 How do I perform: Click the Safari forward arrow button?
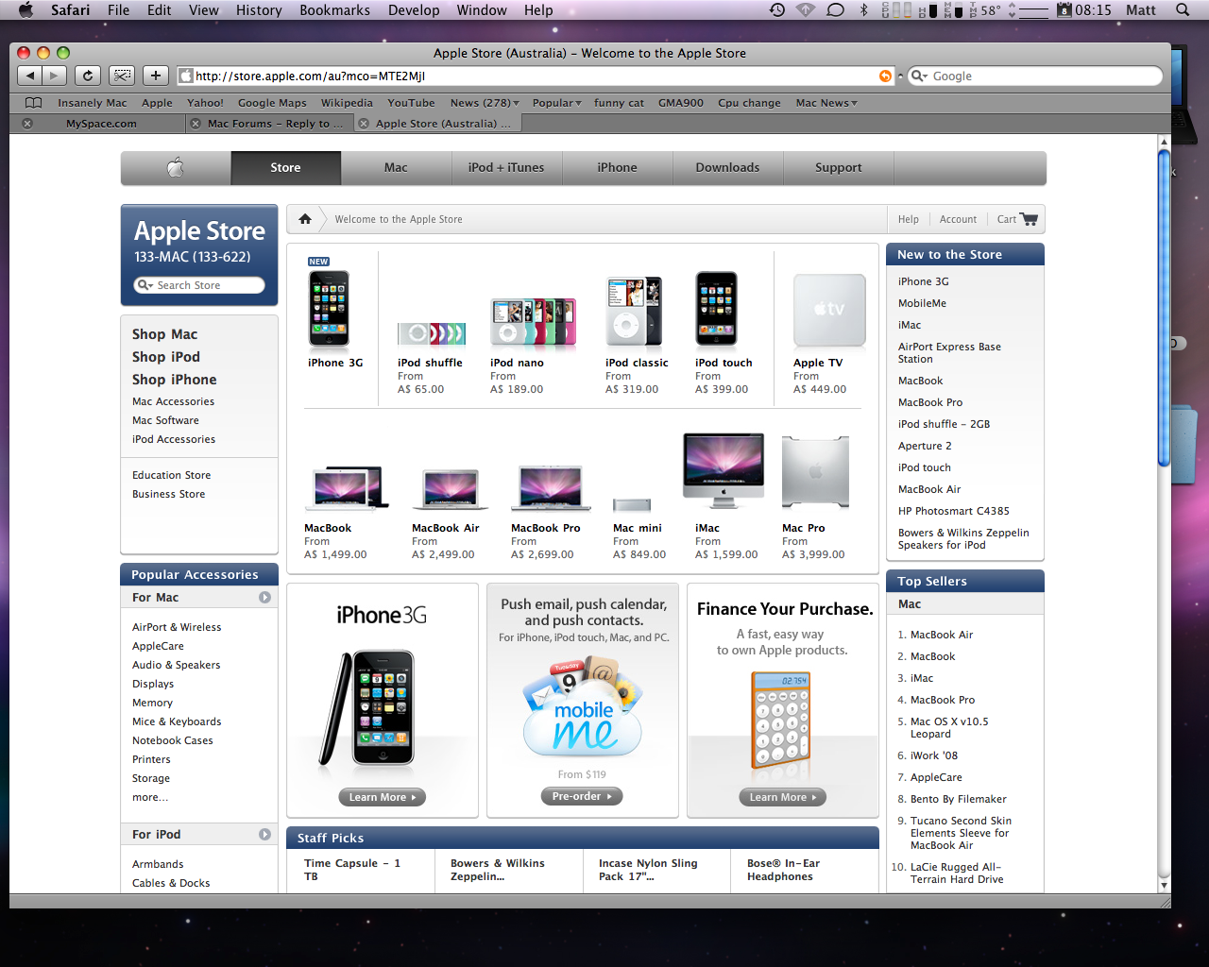coord(55,76)
